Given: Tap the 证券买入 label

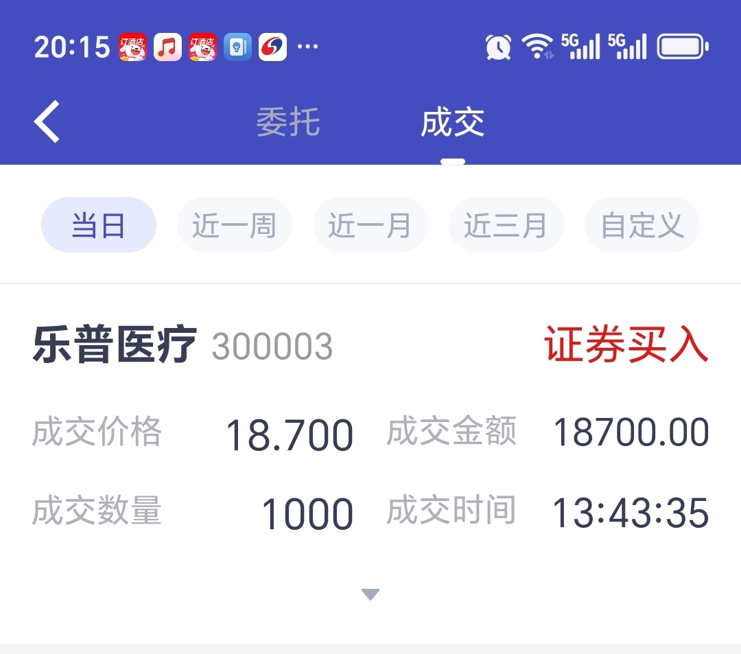Looking at the screenshot, I should [x=626, y=344].
